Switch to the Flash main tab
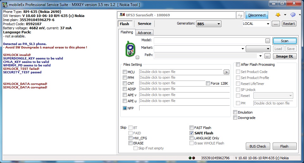This screenshot has height=163, width=304. point(124,24)
